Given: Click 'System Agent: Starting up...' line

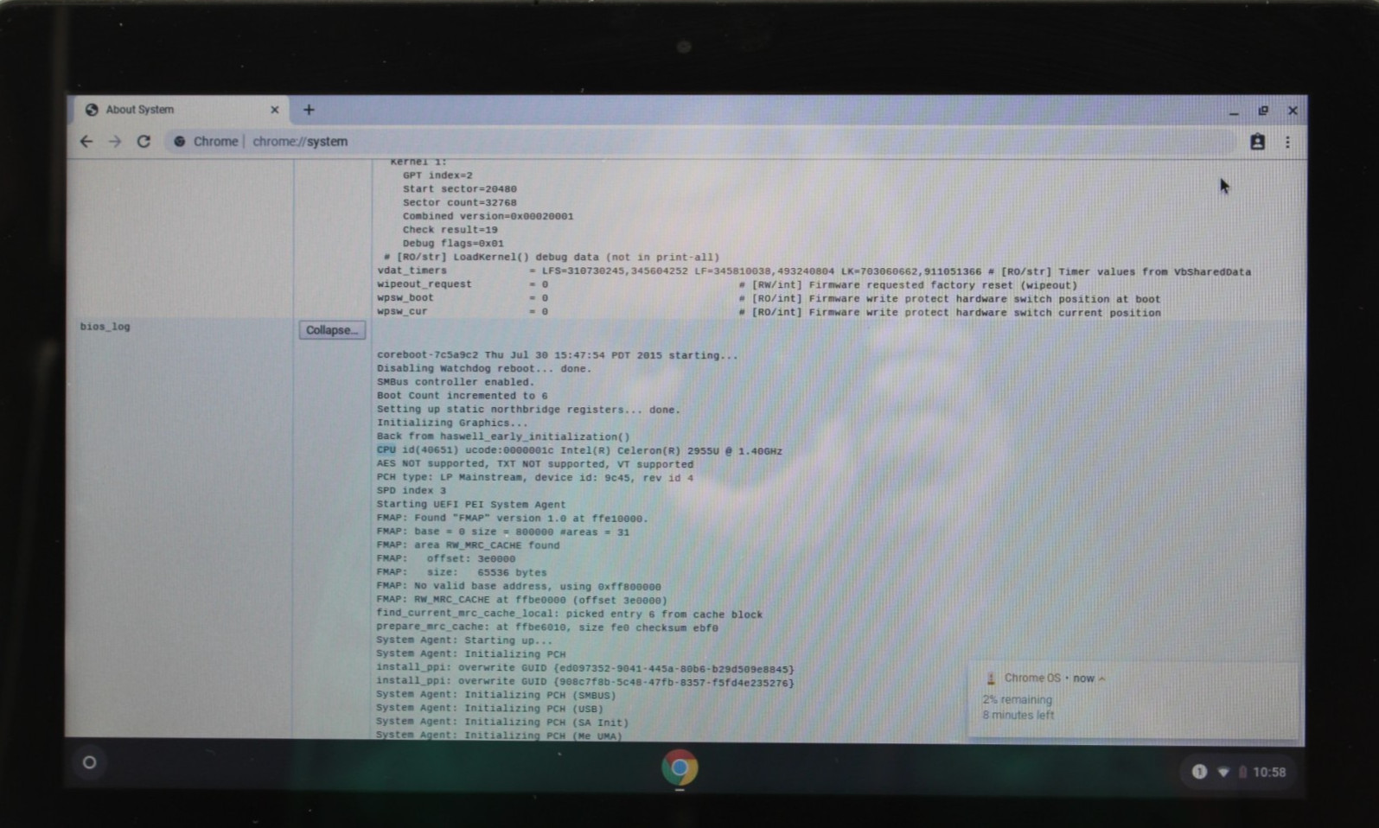Looking at the screenshot, I should pyautogui.click(x=464, y=640).
